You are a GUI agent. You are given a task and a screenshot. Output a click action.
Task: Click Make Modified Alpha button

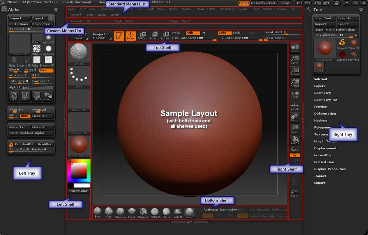click(31, 133)
